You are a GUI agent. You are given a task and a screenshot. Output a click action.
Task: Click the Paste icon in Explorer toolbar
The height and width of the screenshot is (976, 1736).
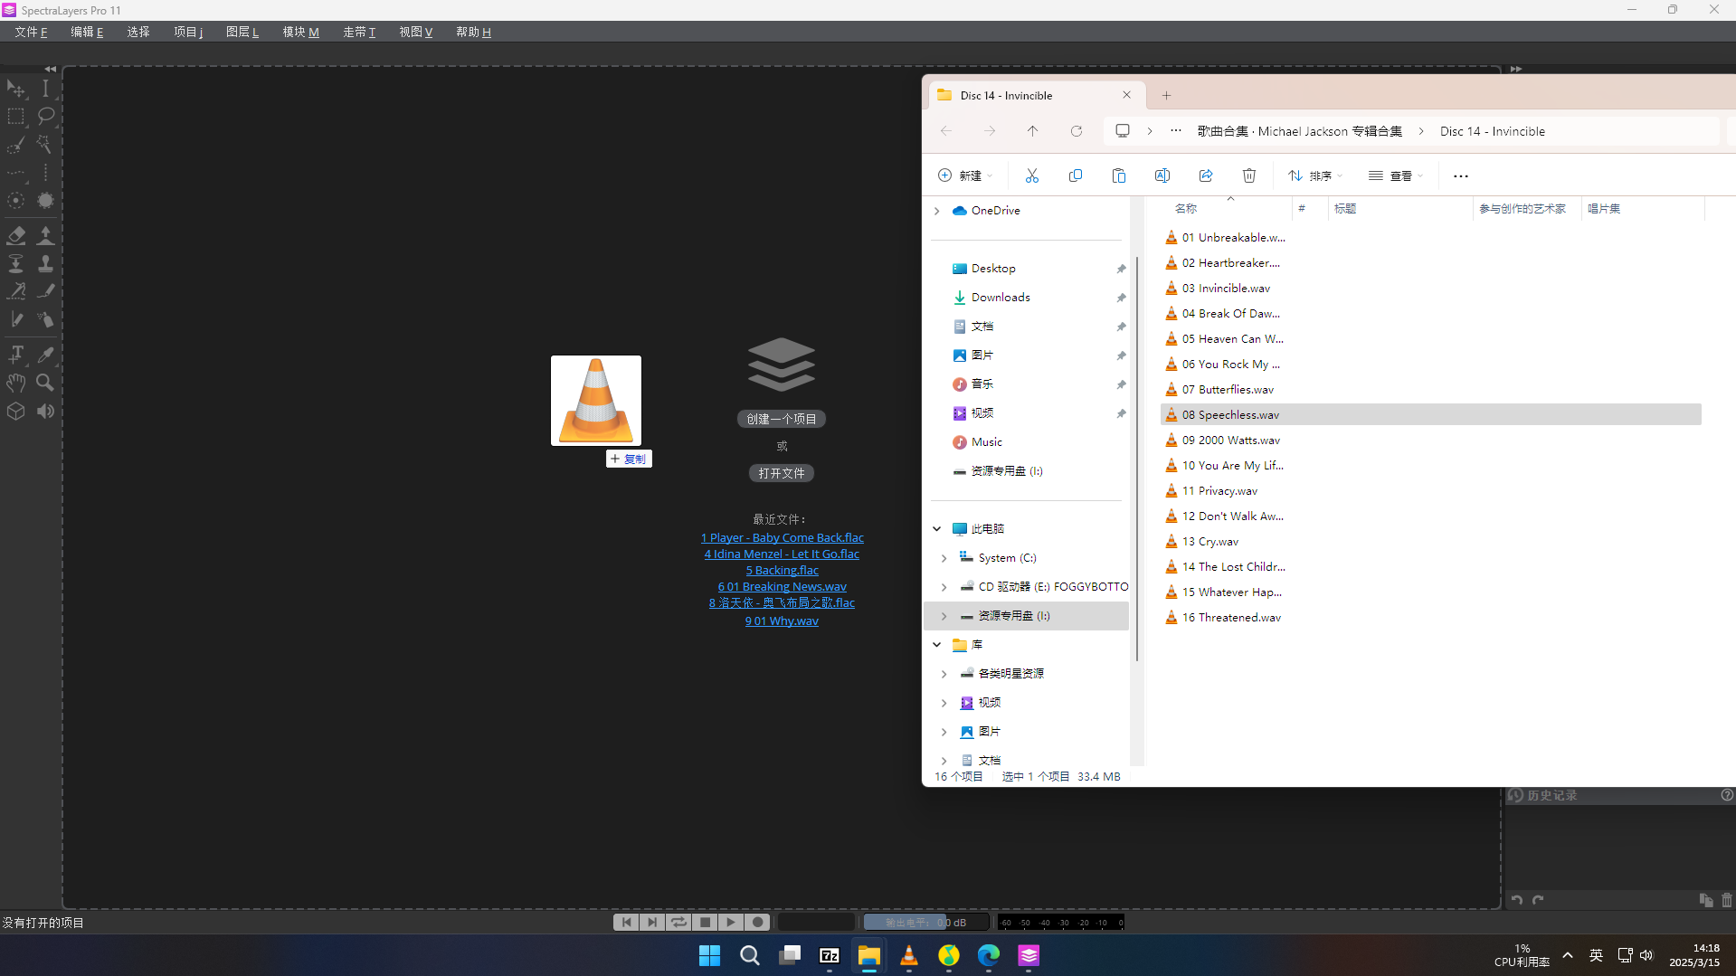[1119, 175]
